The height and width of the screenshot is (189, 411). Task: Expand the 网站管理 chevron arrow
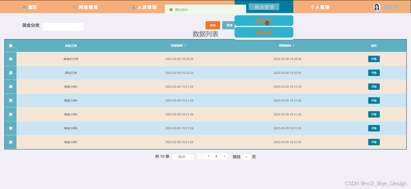[102, 7]
